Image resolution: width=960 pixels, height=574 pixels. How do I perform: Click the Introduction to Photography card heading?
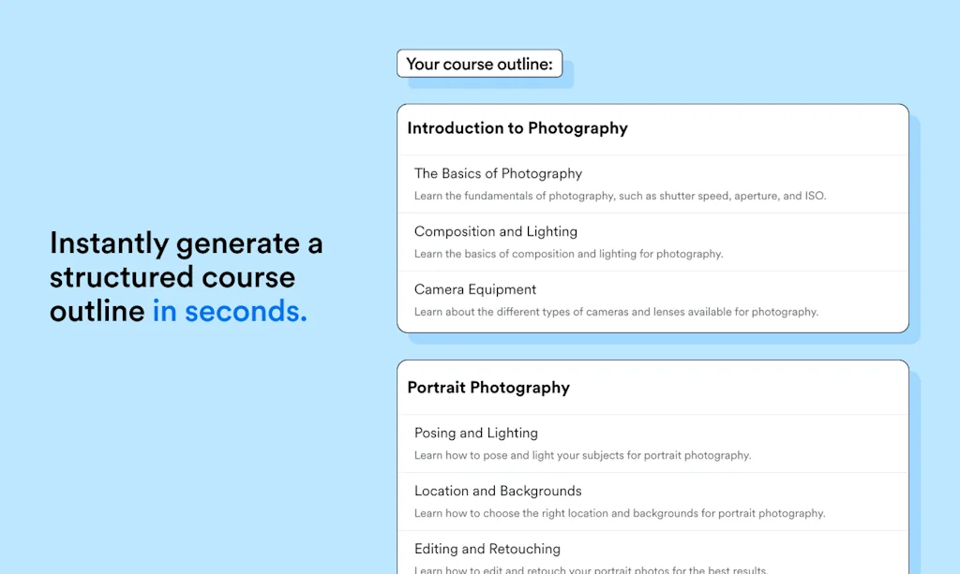pyautogui.click(x=517, y=128)
